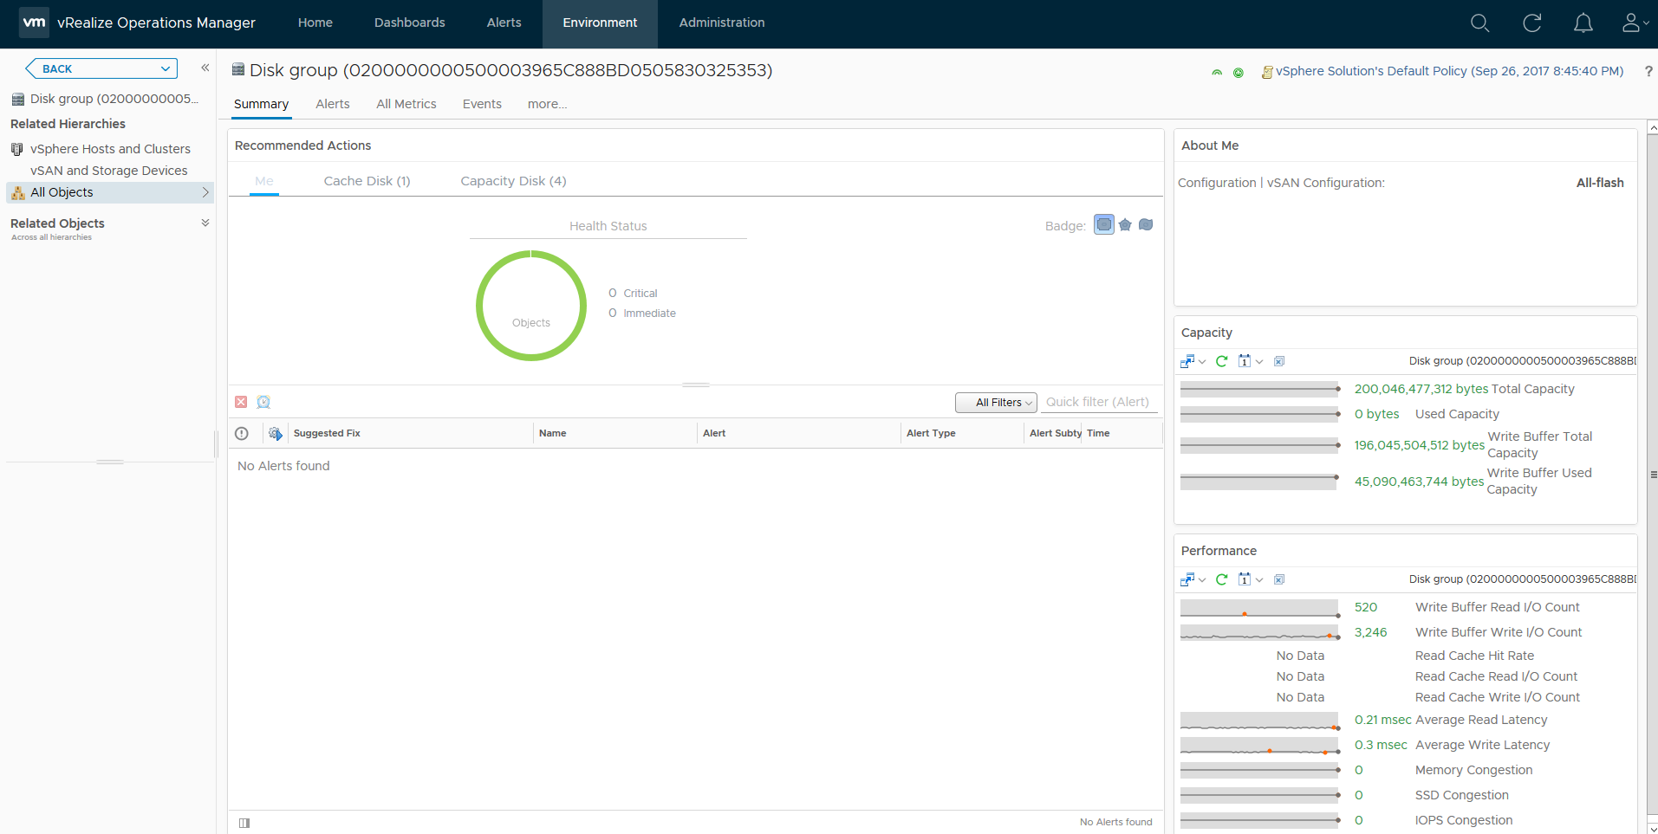
Task: Refresh the Capacity widget
Action: [x=1222, y=361]
